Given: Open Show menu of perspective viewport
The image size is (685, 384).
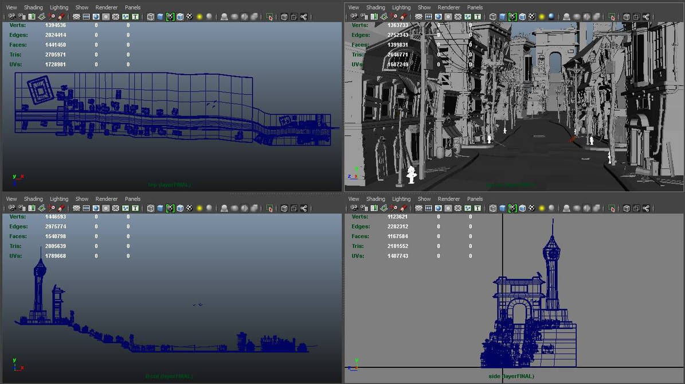Looking at the screenshot, I should click(424, 7).
